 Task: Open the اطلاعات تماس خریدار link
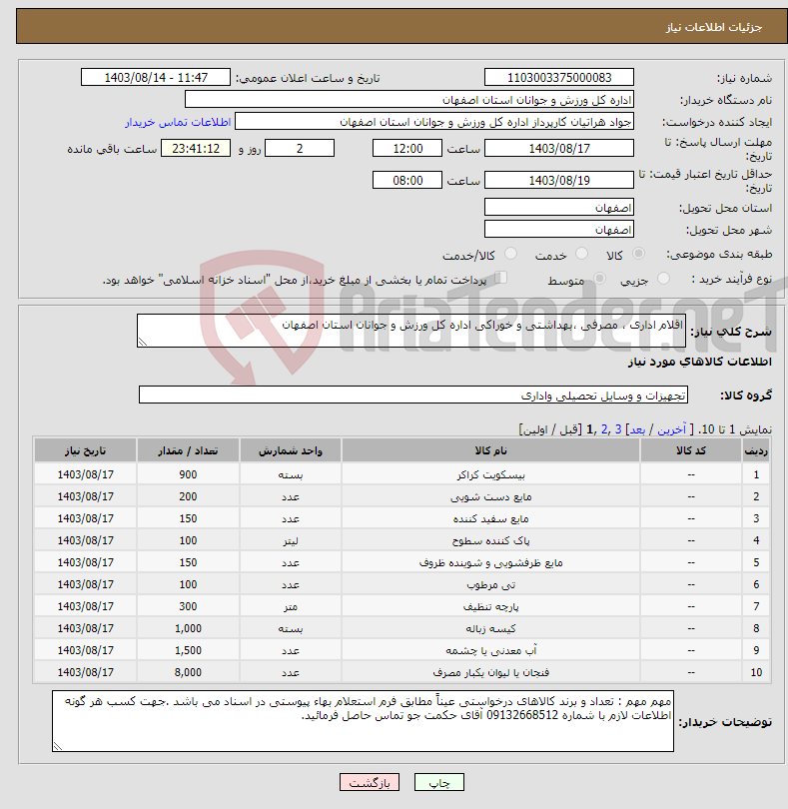[x=178, y=122]
